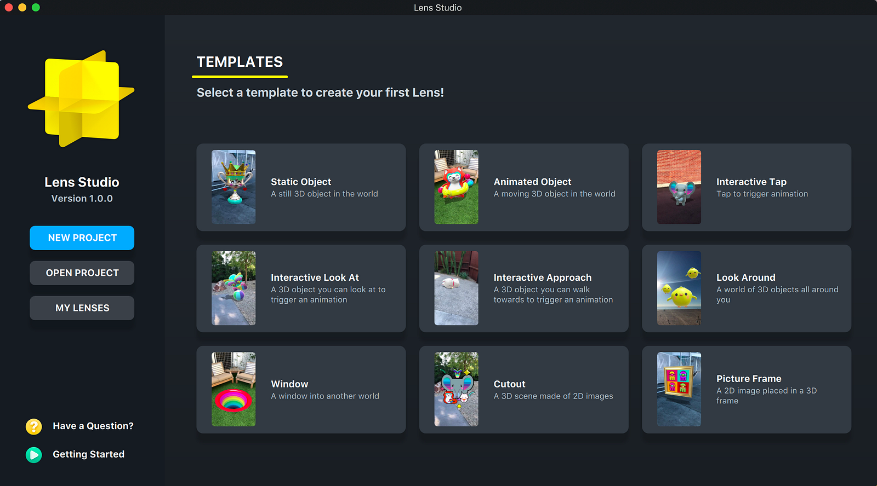This screenshot has height=486, width=877.
Task: Open the Have a Question? link
Action: (93, 426)
